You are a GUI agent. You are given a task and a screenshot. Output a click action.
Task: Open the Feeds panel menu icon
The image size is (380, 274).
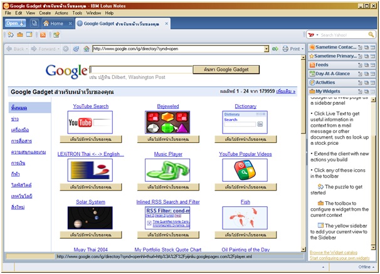360,65
